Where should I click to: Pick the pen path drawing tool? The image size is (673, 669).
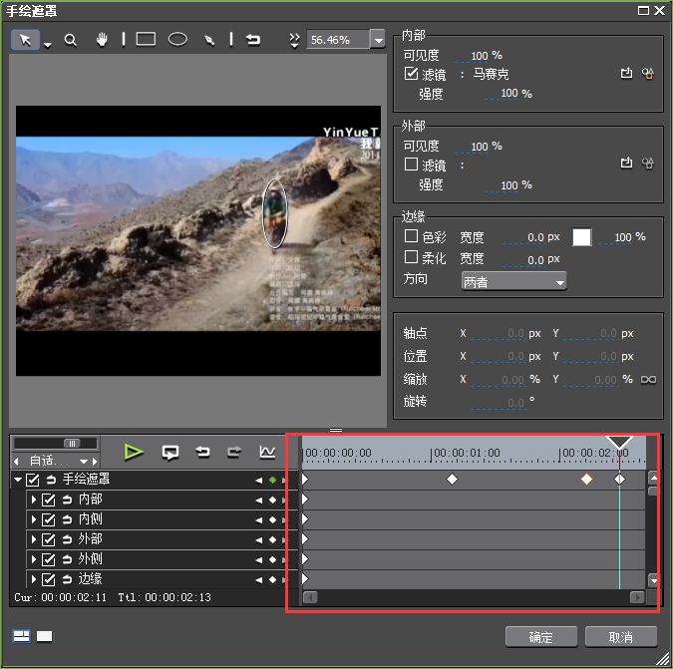(209, 40)
